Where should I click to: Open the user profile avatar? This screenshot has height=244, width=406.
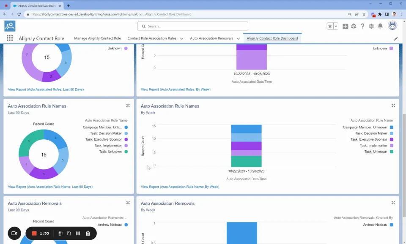(392, 26)
